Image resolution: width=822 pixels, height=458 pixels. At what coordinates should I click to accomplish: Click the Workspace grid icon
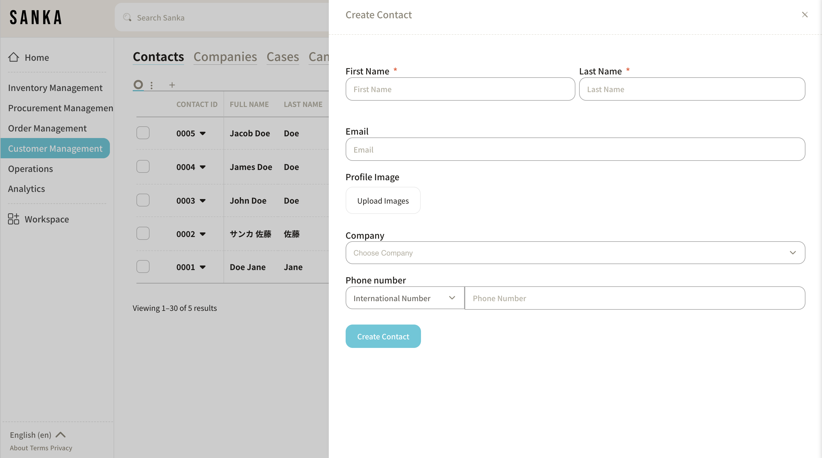(x=13, y=219)
